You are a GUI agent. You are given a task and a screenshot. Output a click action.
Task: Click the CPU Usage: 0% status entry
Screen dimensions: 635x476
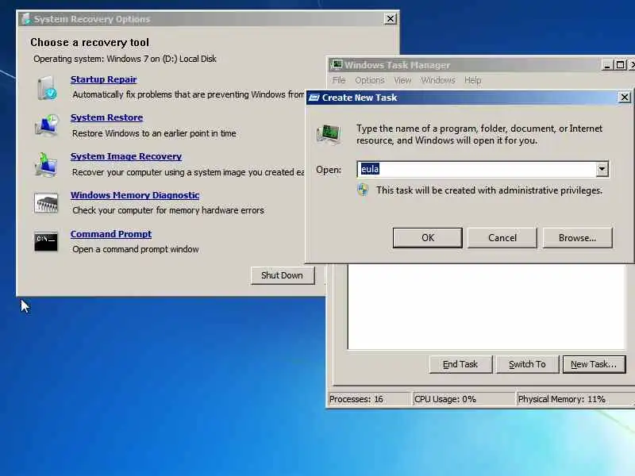[x=464, y=399]
